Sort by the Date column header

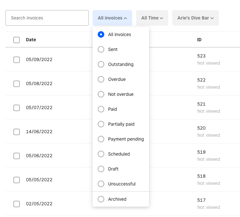click(31, 40)
